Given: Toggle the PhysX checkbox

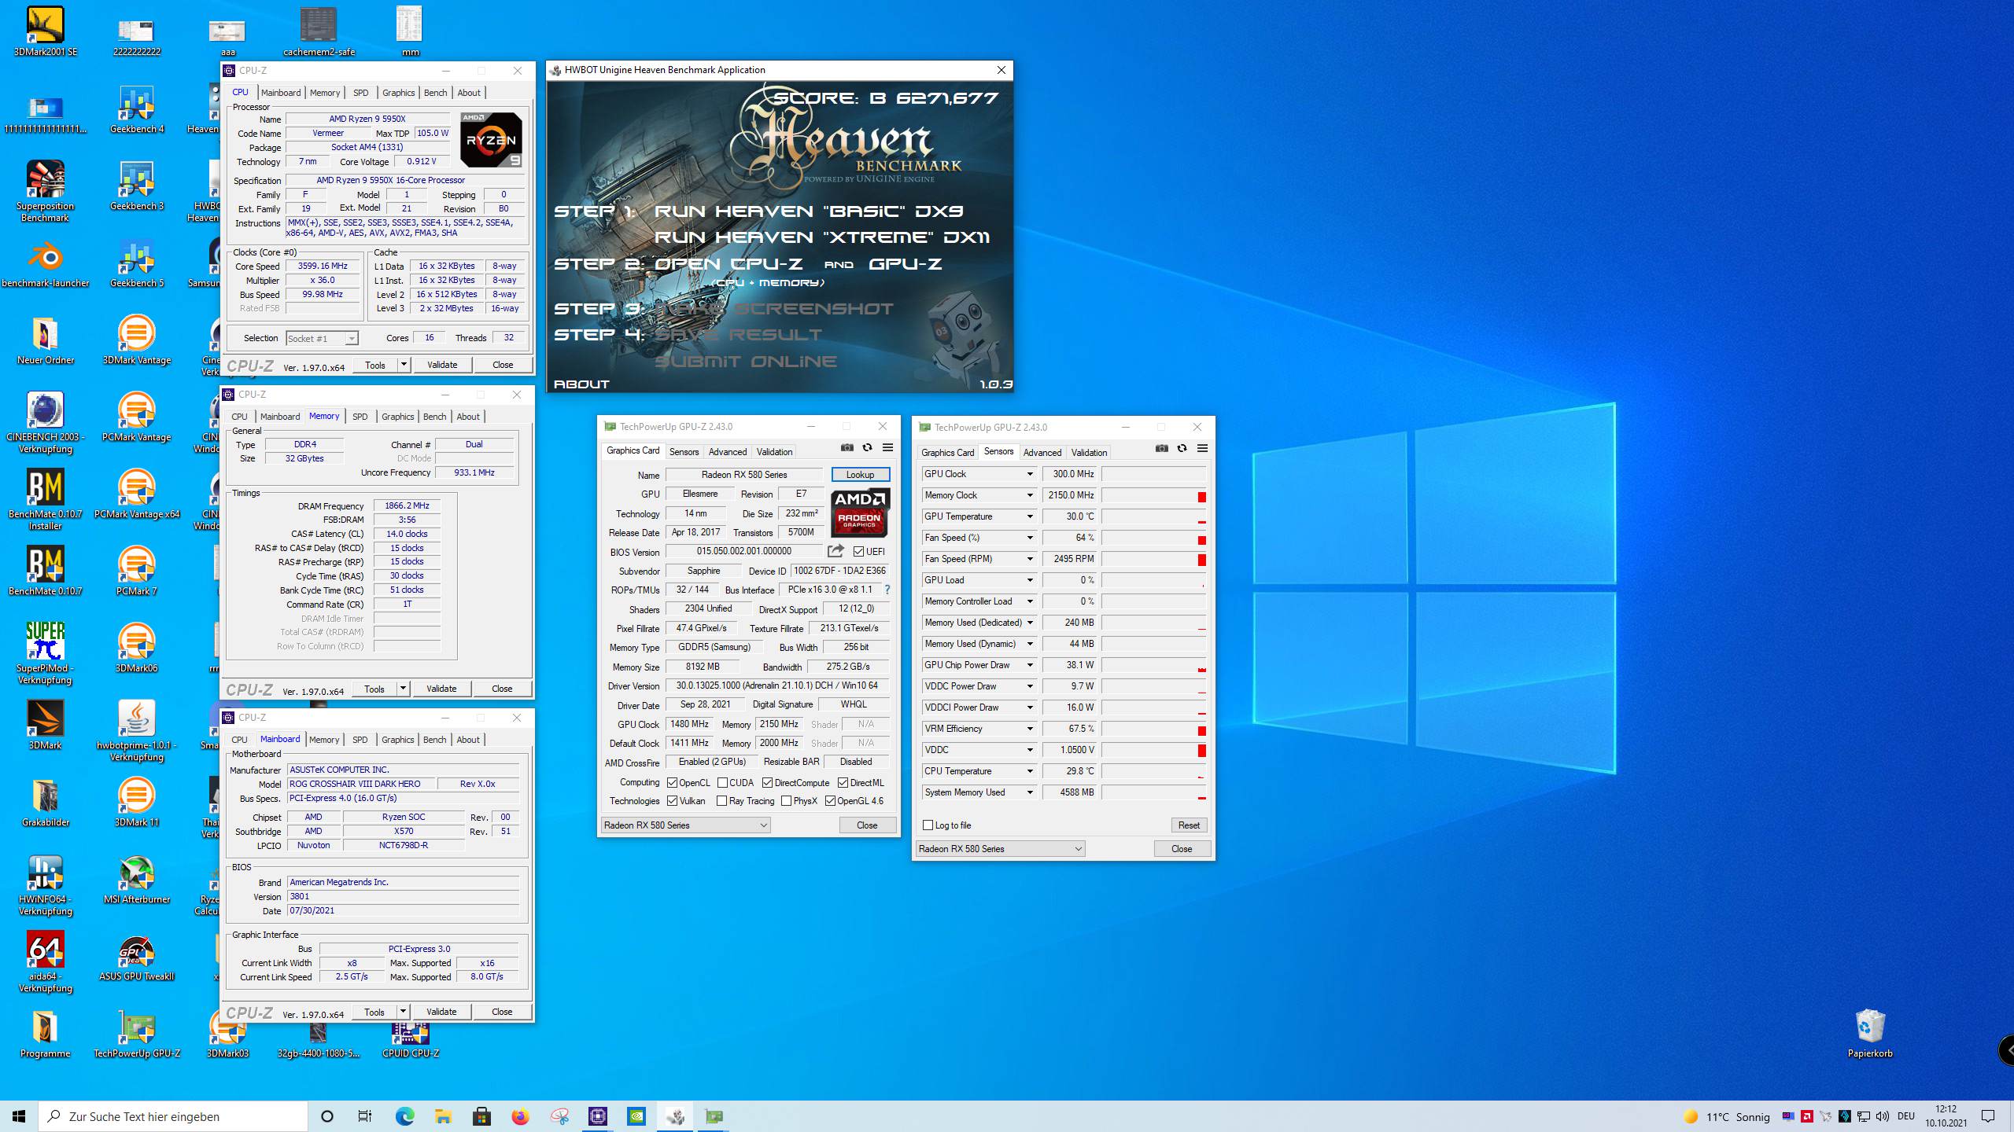Looking at the screenshot, I should (x=786, y=801).
